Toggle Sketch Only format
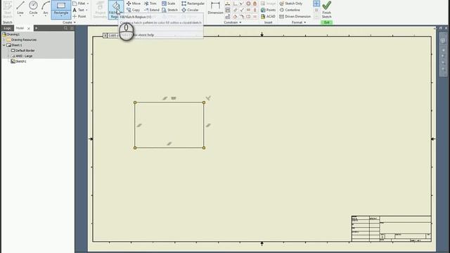Viewport: 450px width, 253px height. coord(290,4)
